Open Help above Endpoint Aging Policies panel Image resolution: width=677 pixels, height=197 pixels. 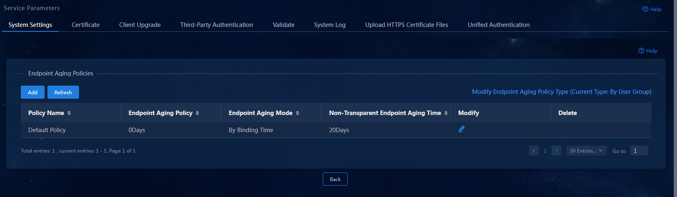pyautogui.click(x=648, y=51)
